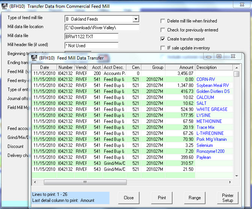Minimize the Feed Mill Data Transfer window
The height and width of the screenshot is (209, 252).
tap(209, 57)
